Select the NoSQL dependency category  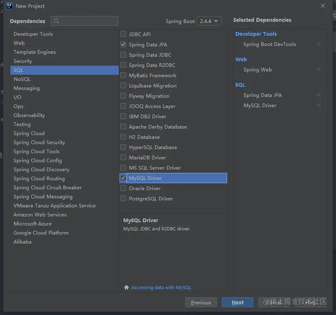(x=22, y=79)
